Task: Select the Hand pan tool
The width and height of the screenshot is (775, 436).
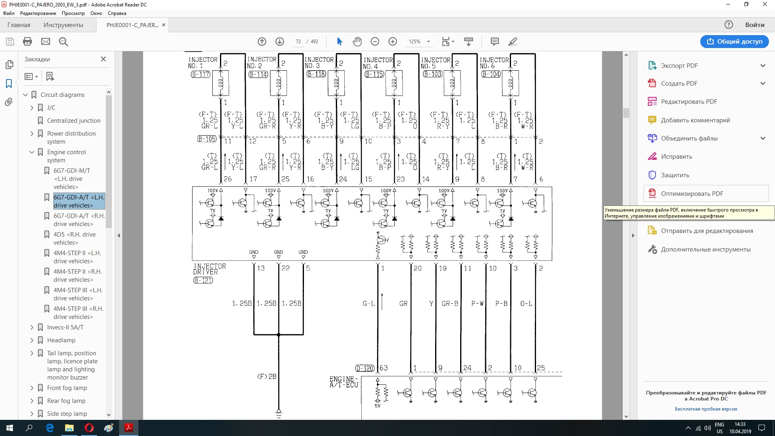Action: (357, 42)
